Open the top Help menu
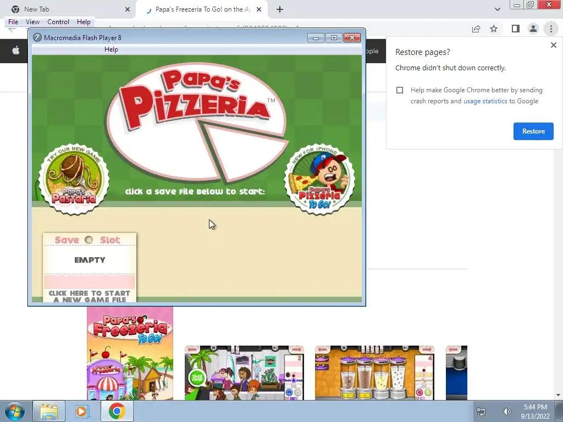The height and width of the screenshot is (422, 563). coord(84,22)
